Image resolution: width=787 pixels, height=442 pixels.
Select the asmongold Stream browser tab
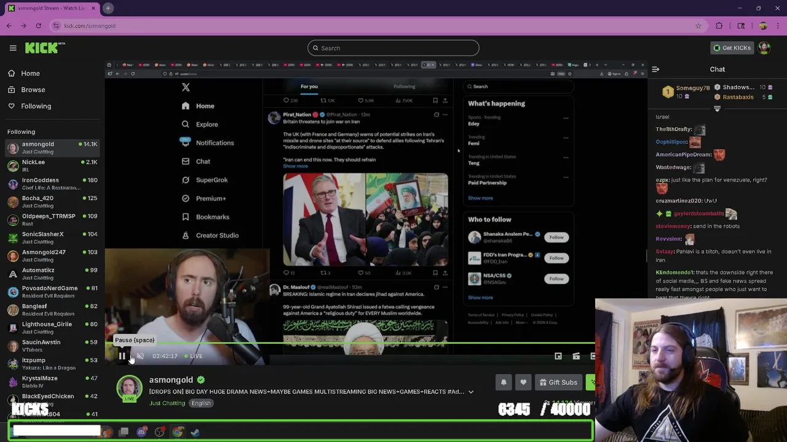click(x=52, y=8)
